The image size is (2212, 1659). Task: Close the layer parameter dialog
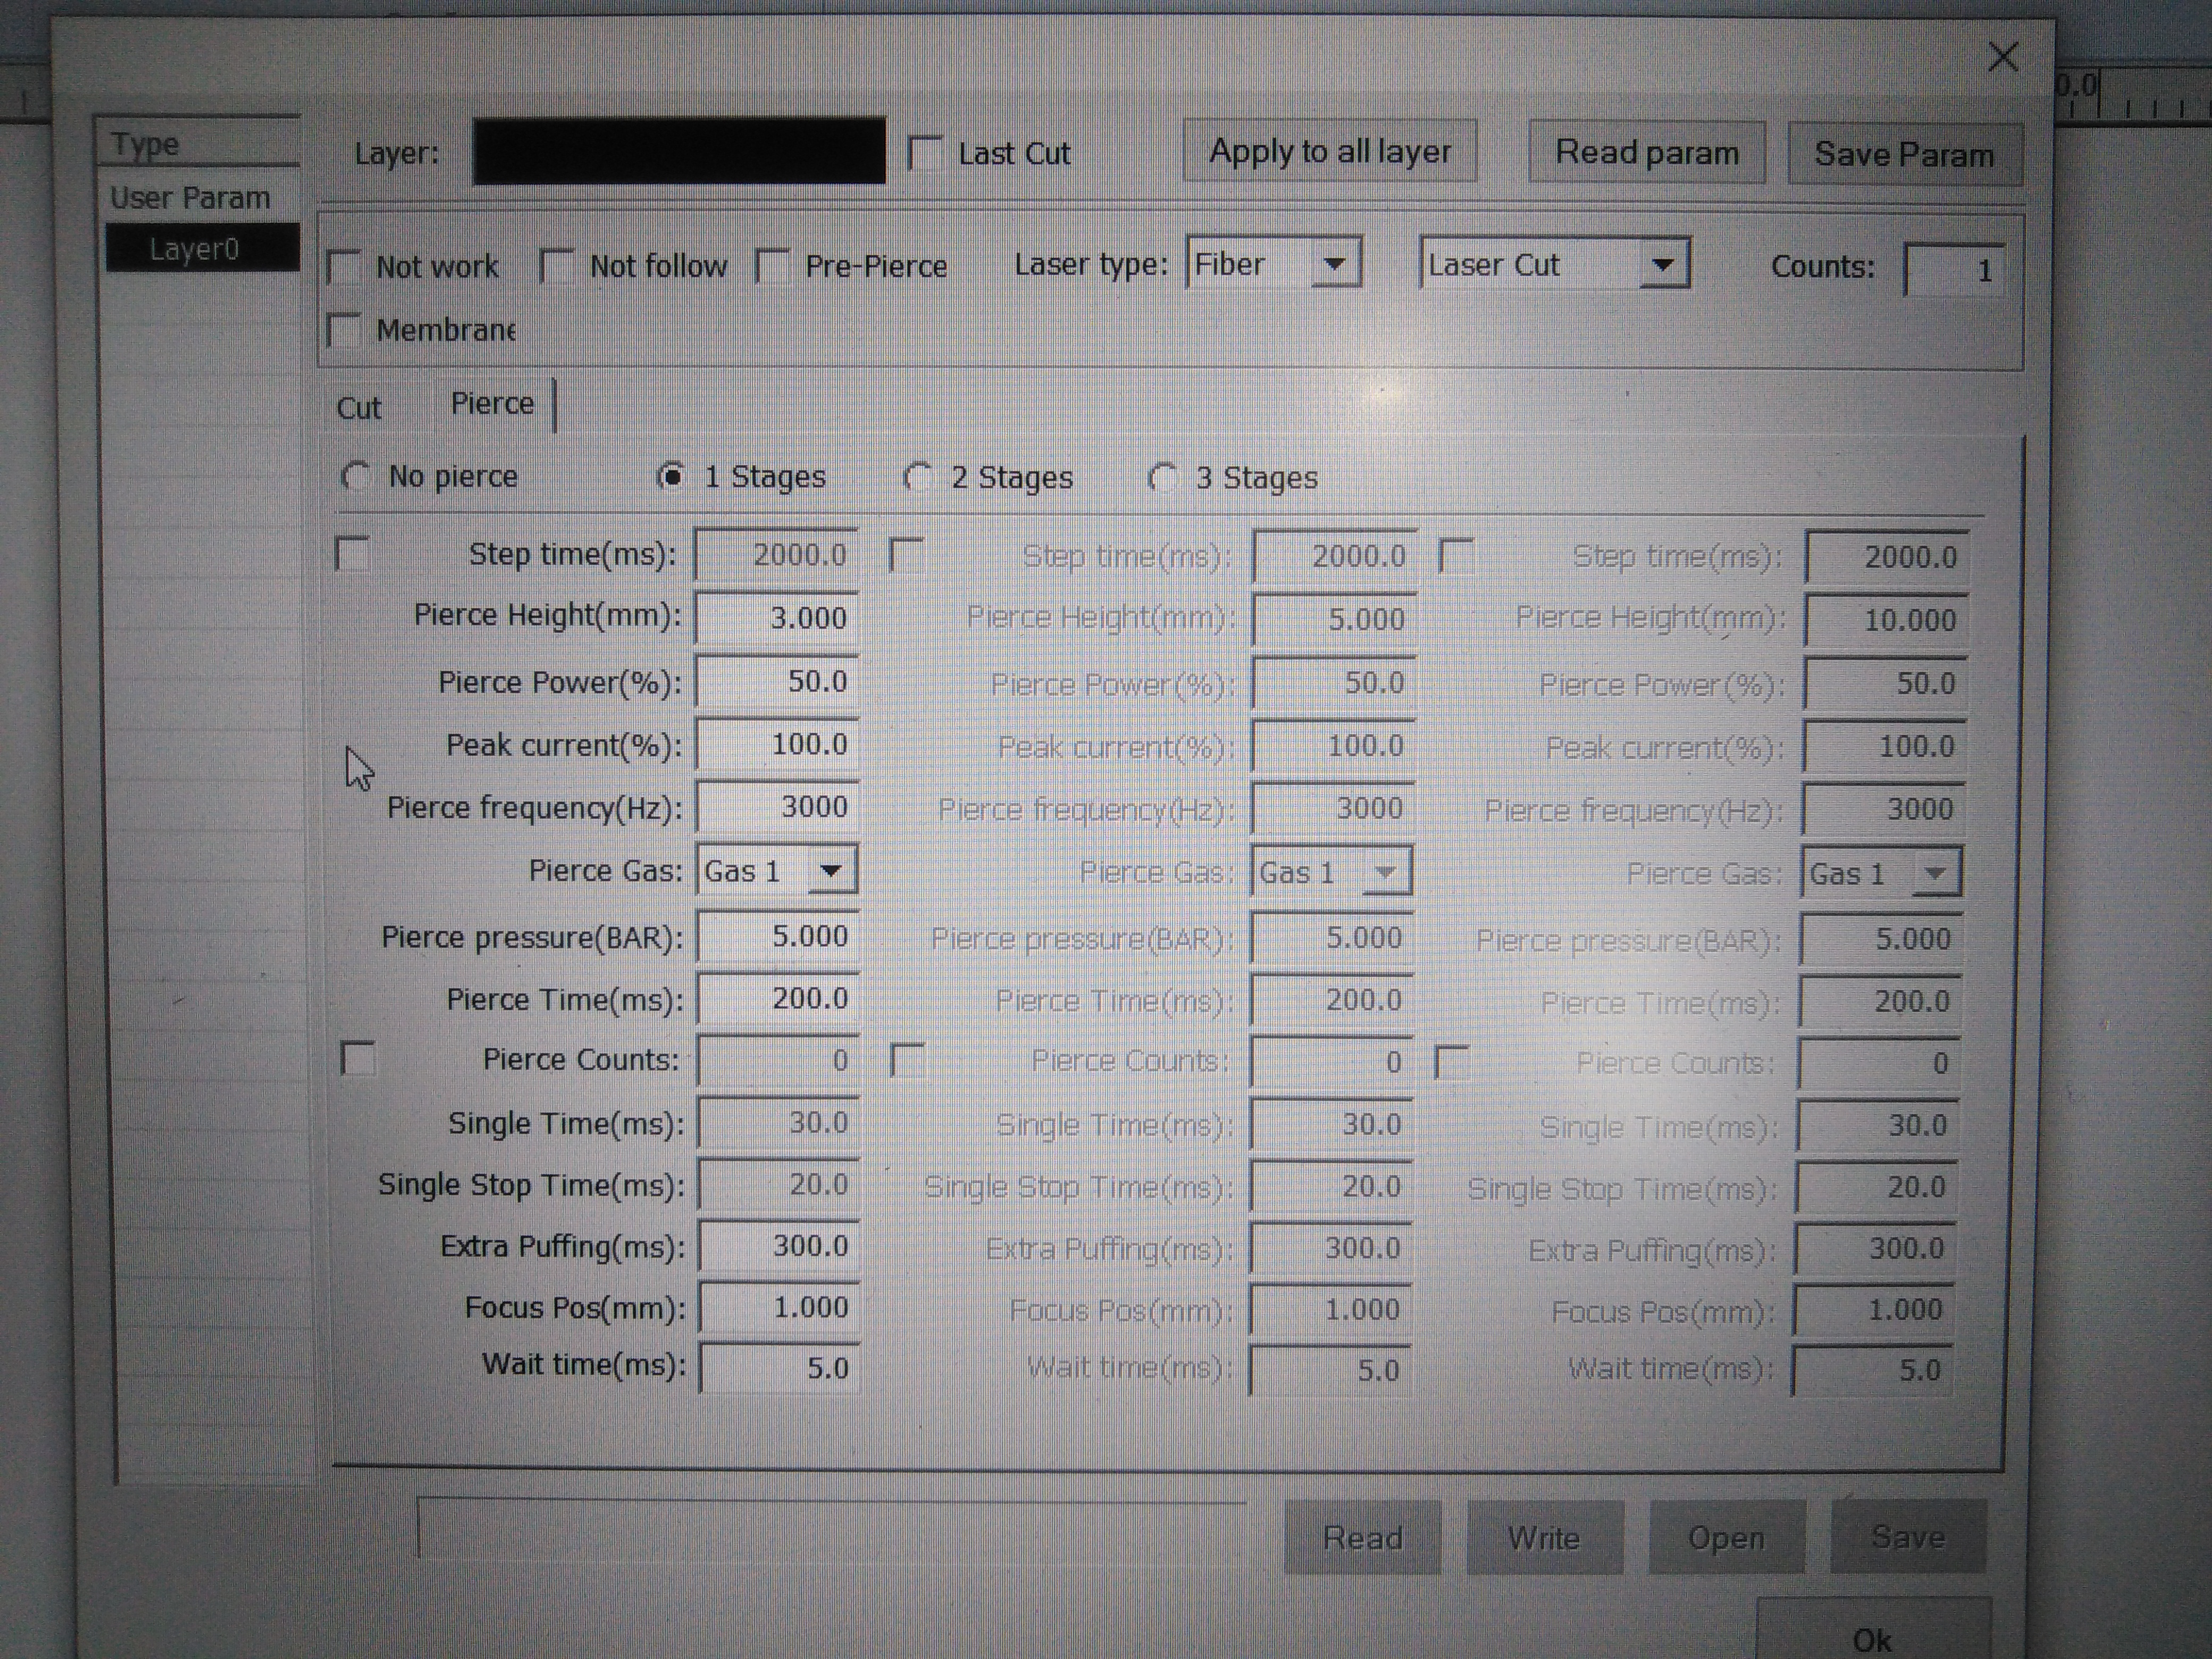coord(2003,57)
